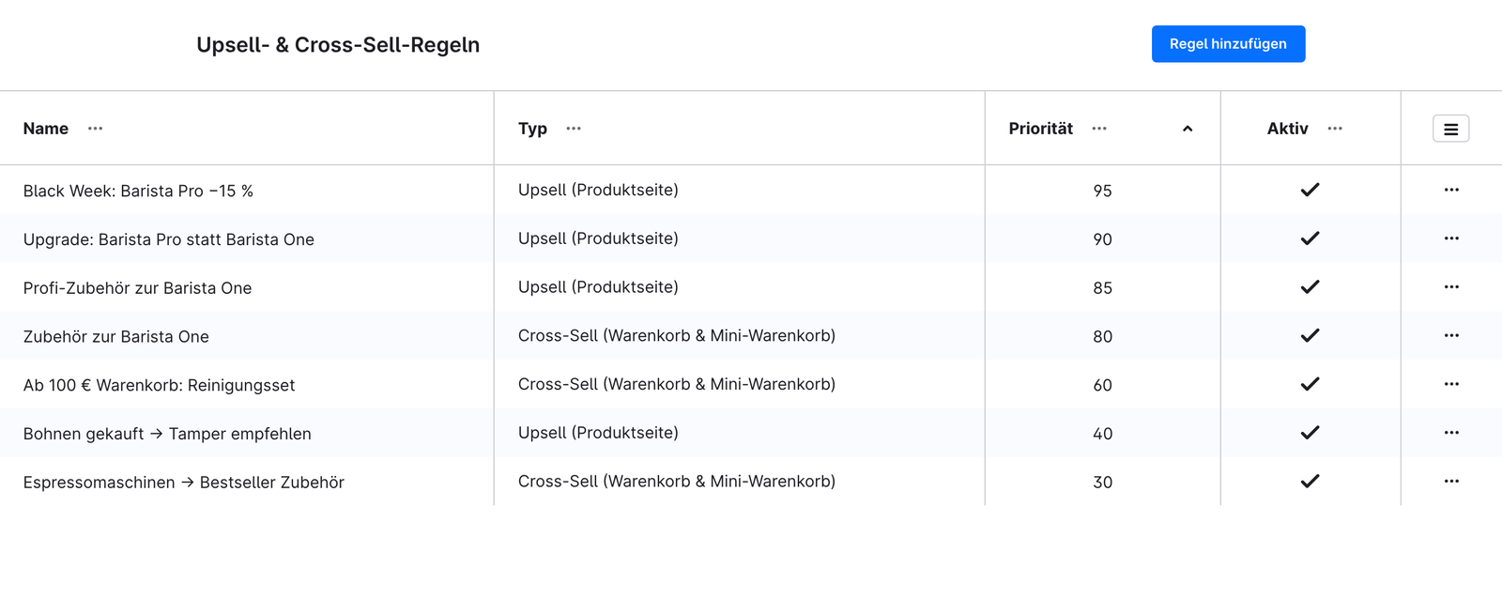Sort by the Name column header

coord(46,129)
